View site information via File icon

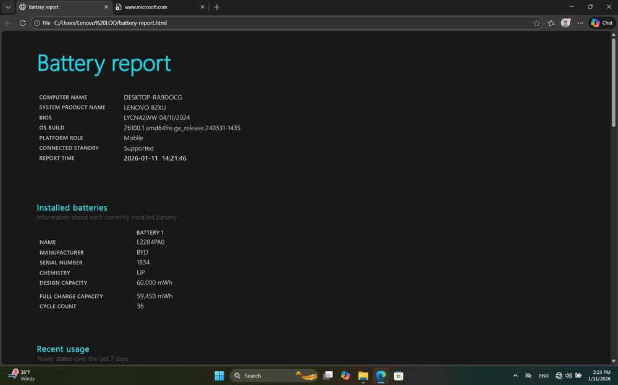(42, 23)
